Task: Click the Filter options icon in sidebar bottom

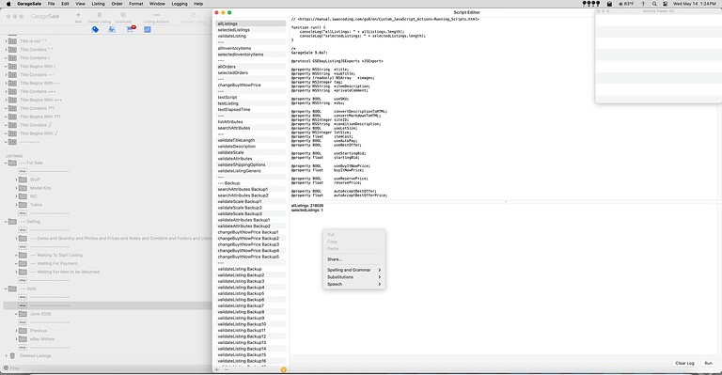Action: click(6, 368)
